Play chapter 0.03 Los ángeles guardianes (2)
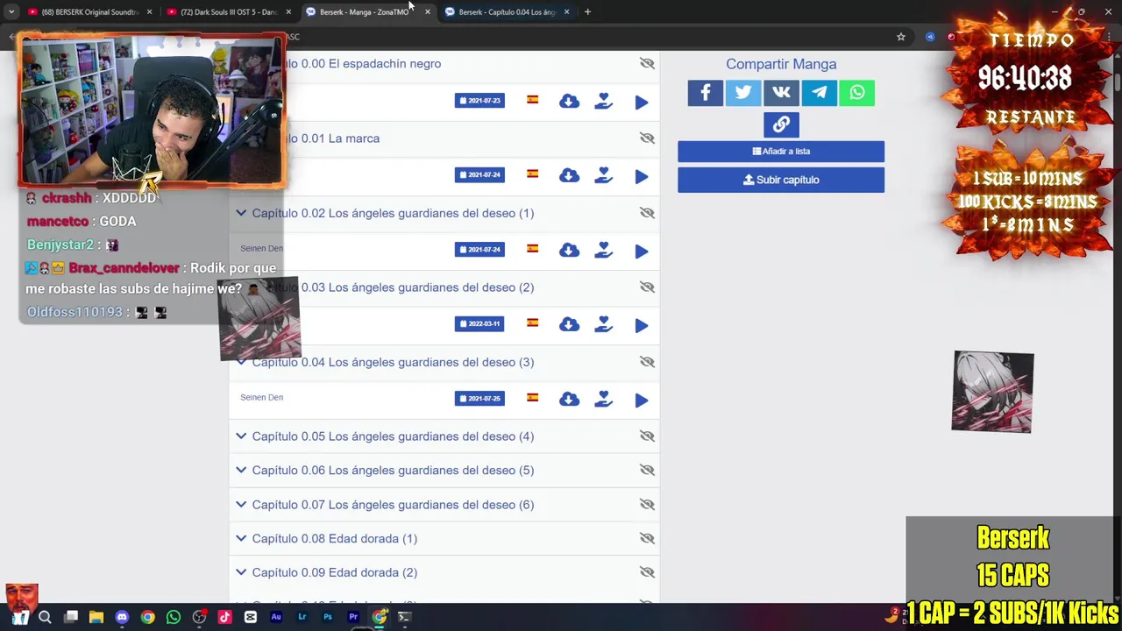The image size is (1122, 631). (642, 326)
